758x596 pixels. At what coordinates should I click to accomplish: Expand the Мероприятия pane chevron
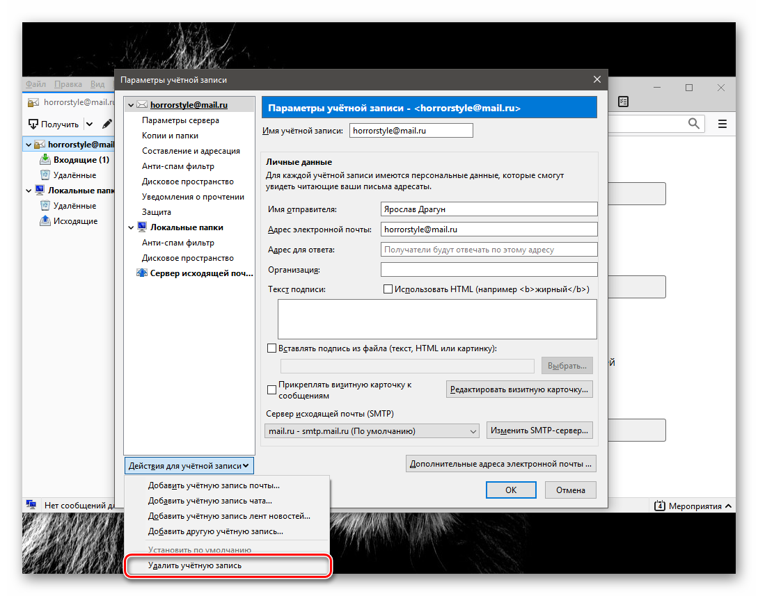(x=728, y=506)
